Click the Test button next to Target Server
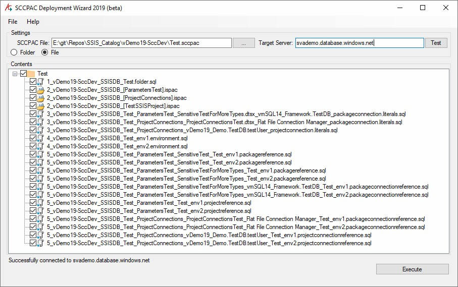Viewport: 458px width, 287px height. click(x=436, y=43)
